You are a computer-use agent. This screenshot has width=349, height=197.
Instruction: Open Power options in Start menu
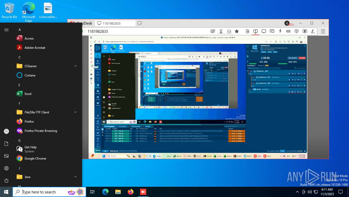coord(6,181)
